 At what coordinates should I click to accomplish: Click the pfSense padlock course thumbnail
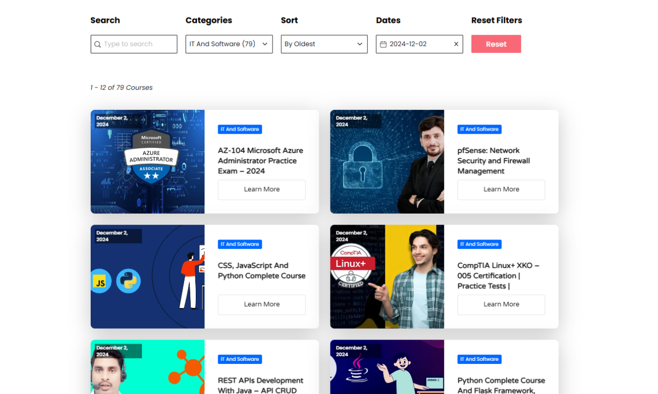(x=387, y=162)
